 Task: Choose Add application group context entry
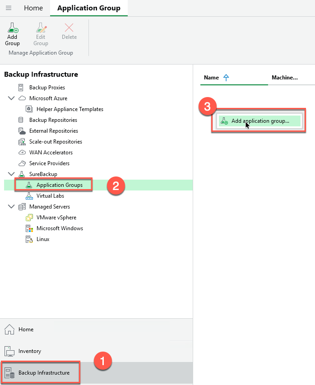(x=260, y=121)
